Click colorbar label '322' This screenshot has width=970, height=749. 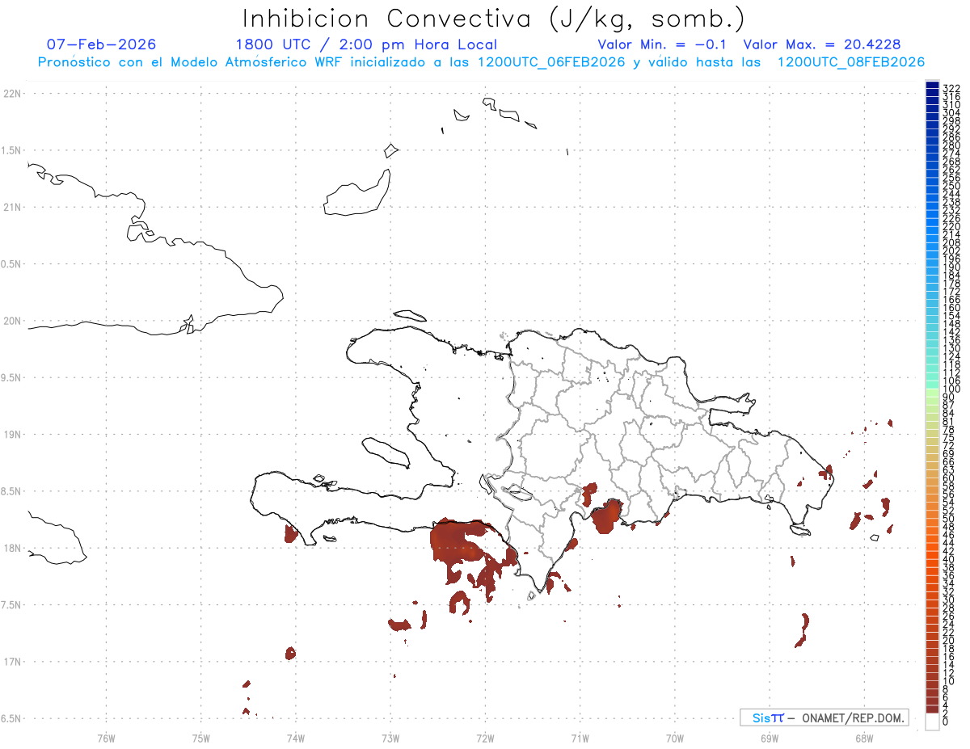(951, 87)
